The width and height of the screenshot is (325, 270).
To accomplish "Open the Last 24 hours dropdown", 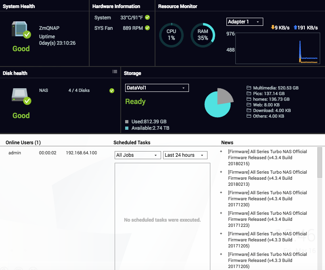I will (185, 155).
